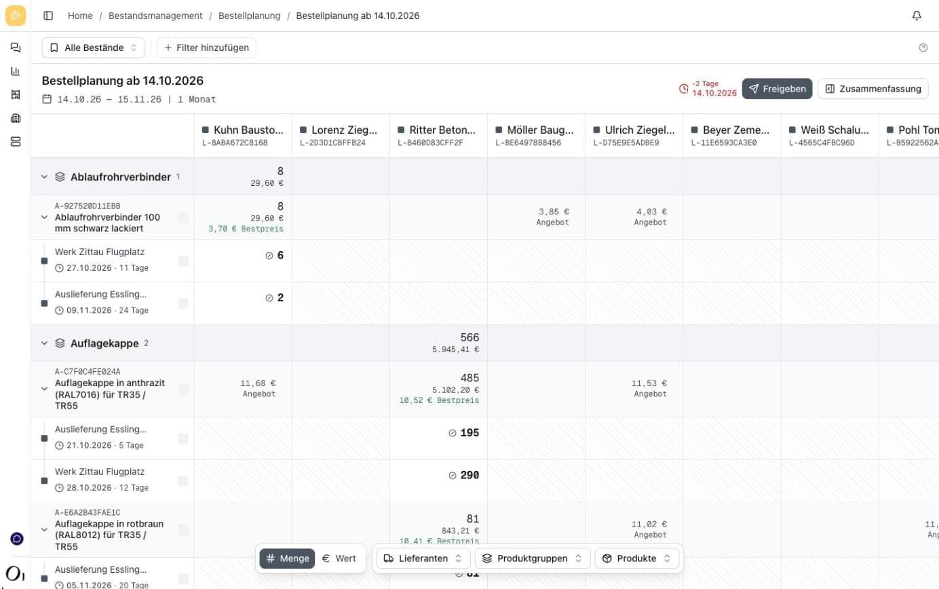This screenshot has height=589, width=939.
Task: Open the Produkte dropdown
Action: point(636,558)
